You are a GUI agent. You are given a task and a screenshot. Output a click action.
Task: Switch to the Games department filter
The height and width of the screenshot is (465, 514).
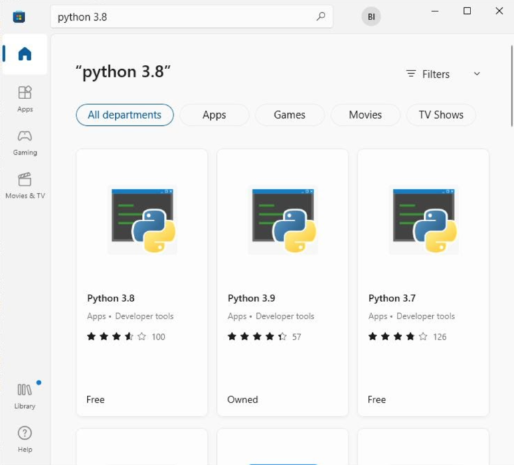point(289,115)
